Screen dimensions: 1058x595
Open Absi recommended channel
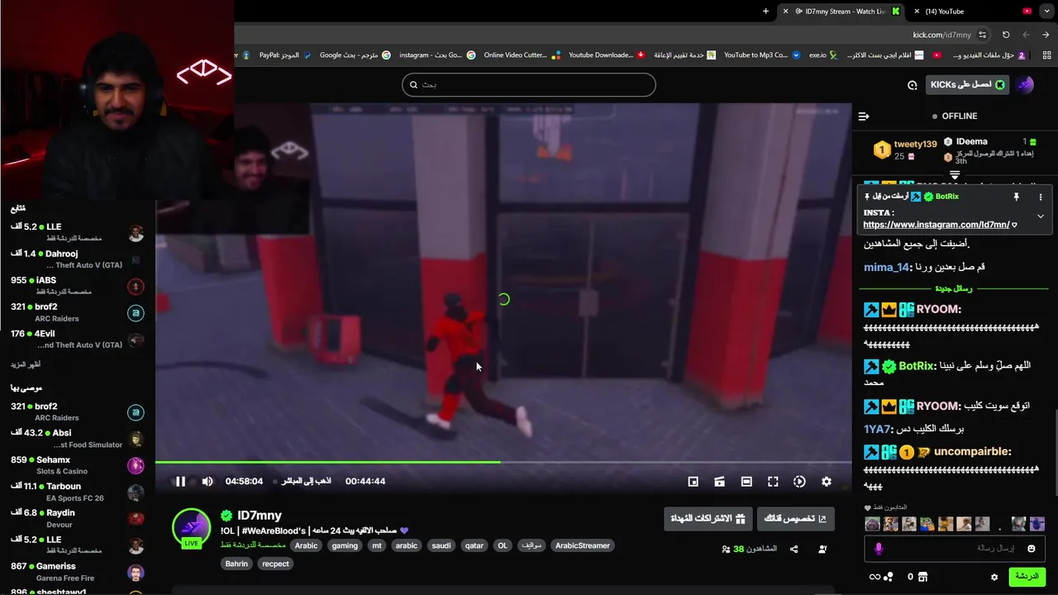pyautogui.click(x=78, y=439)
